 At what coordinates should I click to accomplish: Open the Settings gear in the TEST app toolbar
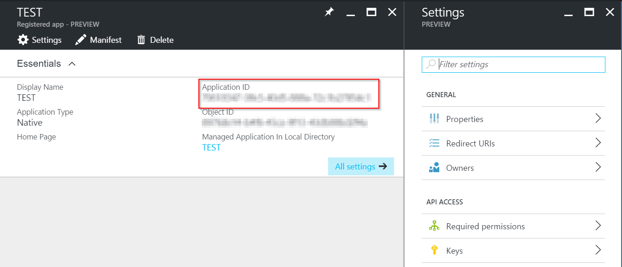[x=23, y=40]
